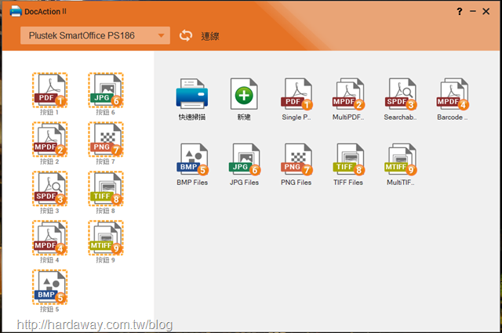Select the PNG button 7 icon in left panel
502x333 pixels.
coord(106,139)
